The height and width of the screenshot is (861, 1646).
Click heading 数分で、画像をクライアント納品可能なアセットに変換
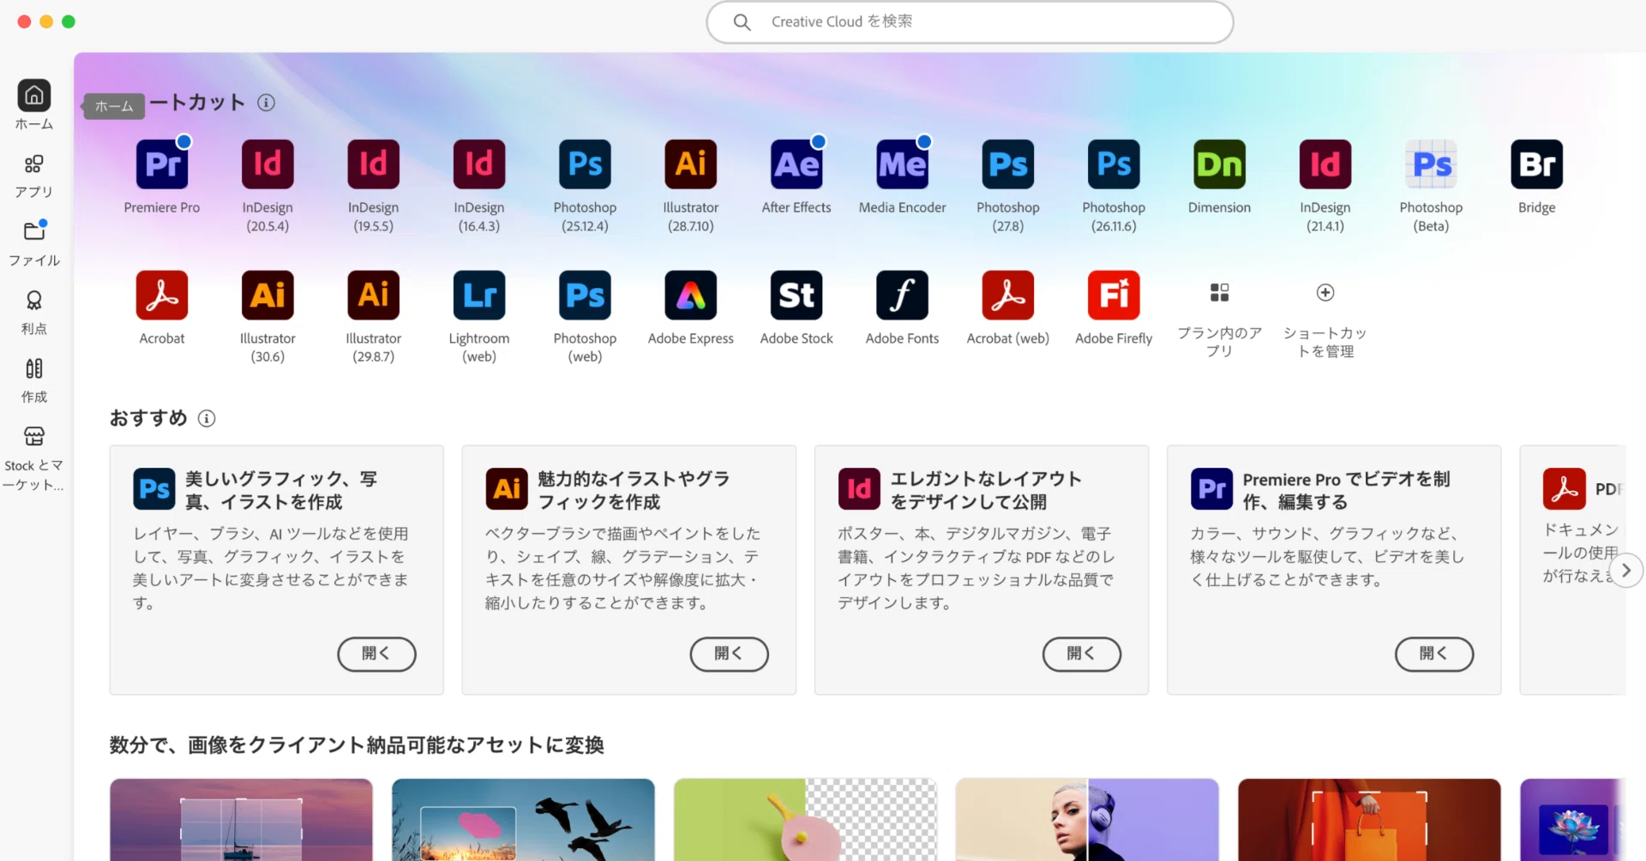[x=357, y=745]
